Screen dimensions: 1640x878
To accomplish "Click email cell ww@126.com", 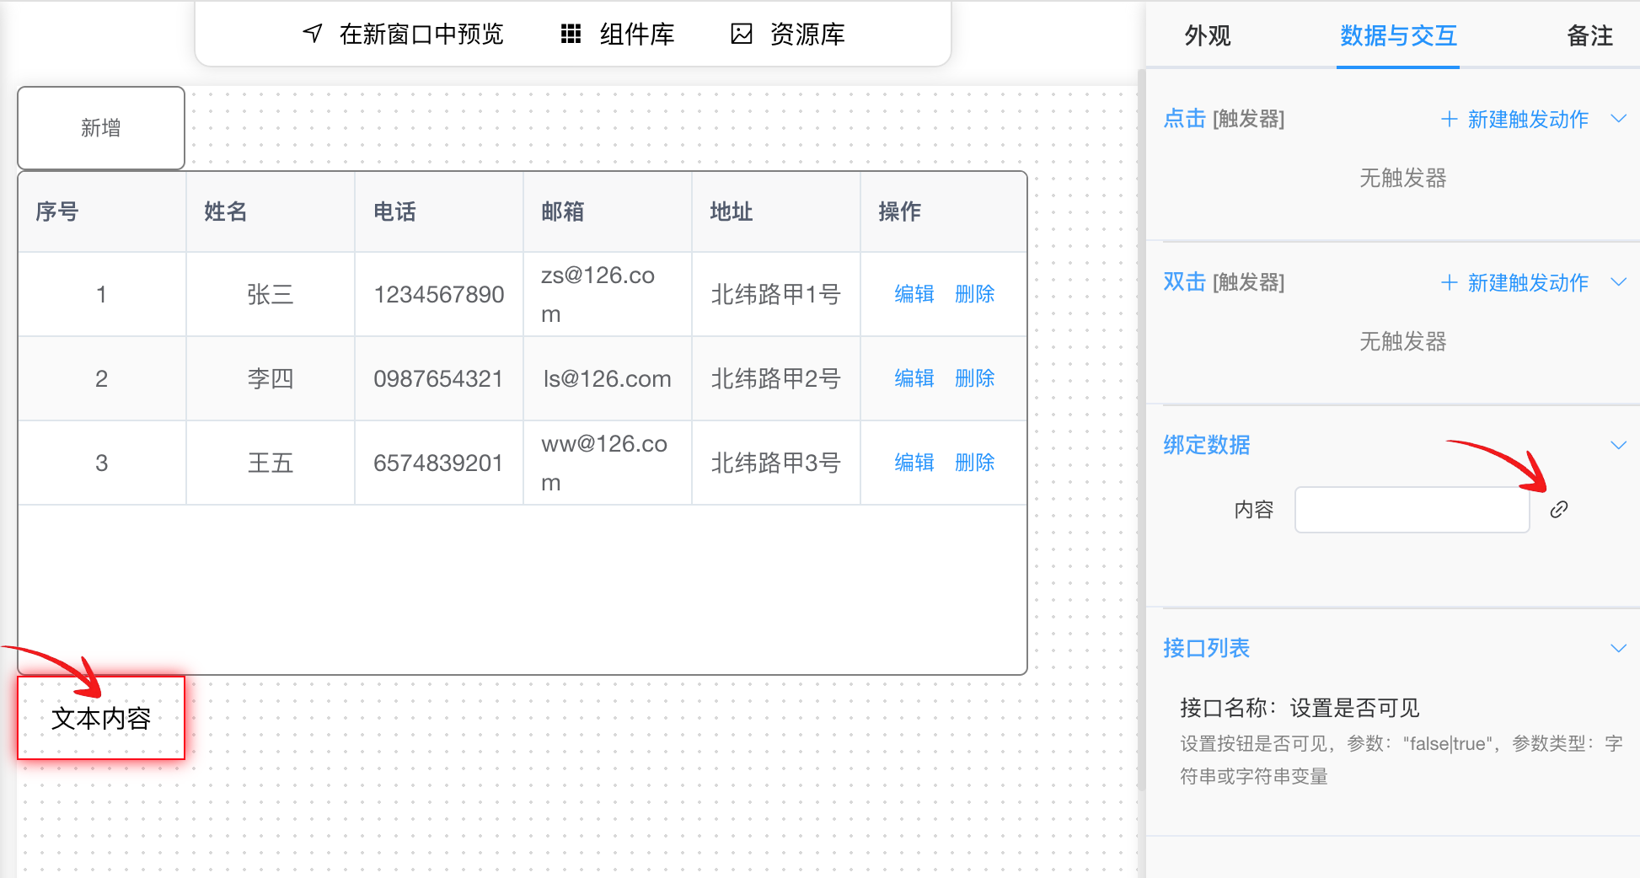I will click(608, 463).
